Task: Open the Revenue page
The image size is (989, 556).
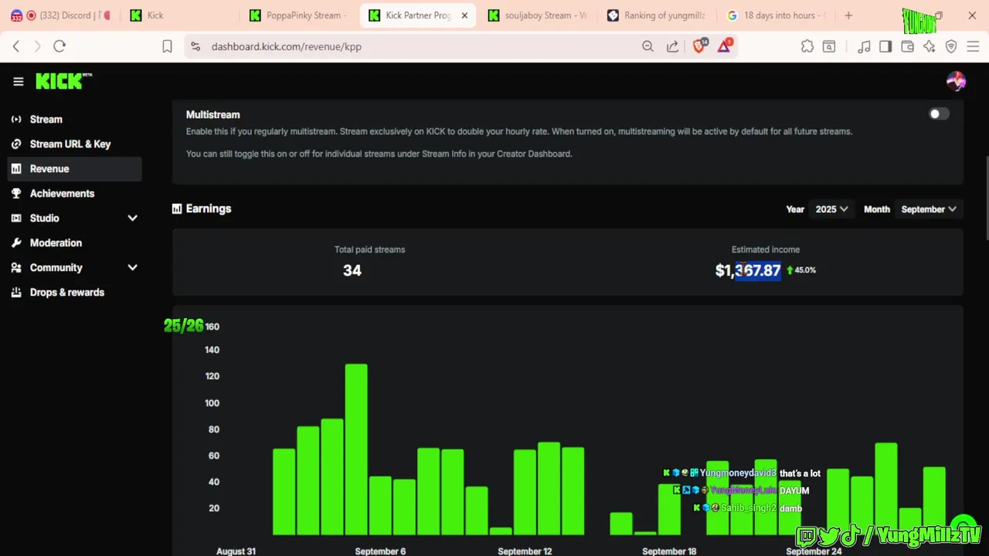Action: [x=74, y=168]
